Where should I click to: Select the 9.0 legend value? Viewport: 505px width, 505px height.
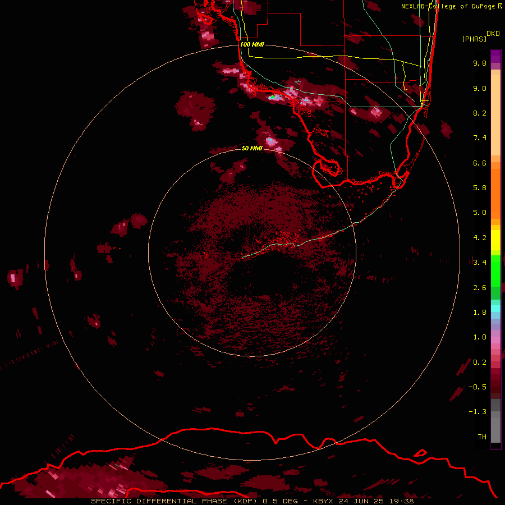click(x=480, y=88)
